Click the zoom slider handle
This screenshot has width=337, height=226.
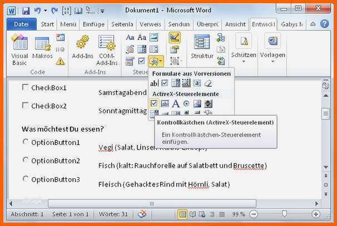[284, 214]
